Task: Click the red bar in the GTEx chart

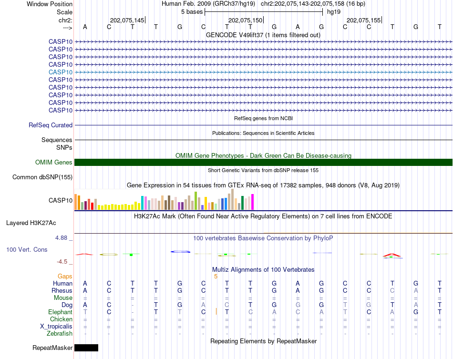Action: tap(92, 206)
